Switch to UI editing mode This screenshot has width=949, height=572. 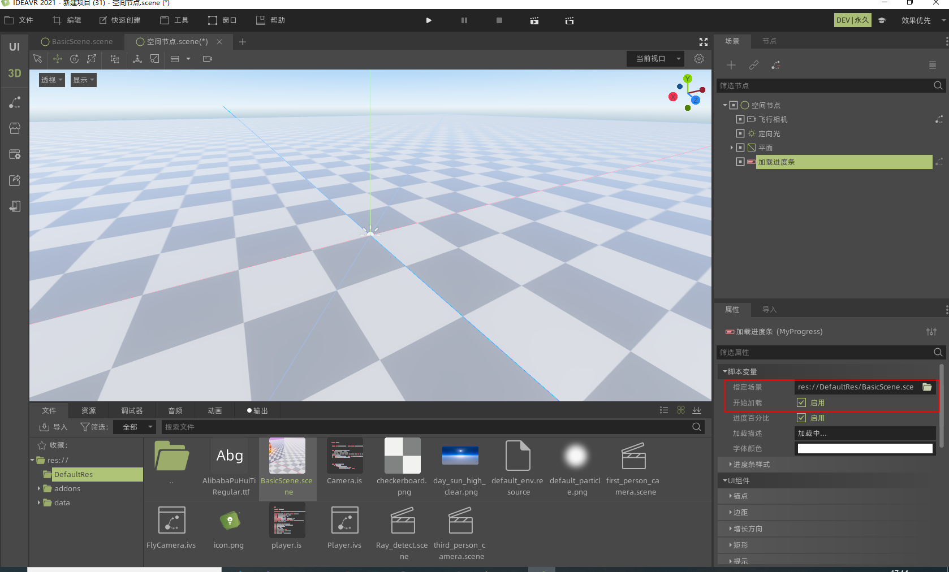pos(15,47)
